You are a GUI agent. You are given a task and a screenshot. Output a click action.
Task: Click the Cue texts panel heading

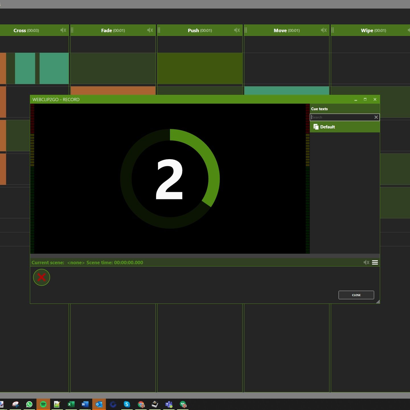click(x=319, y=109)
